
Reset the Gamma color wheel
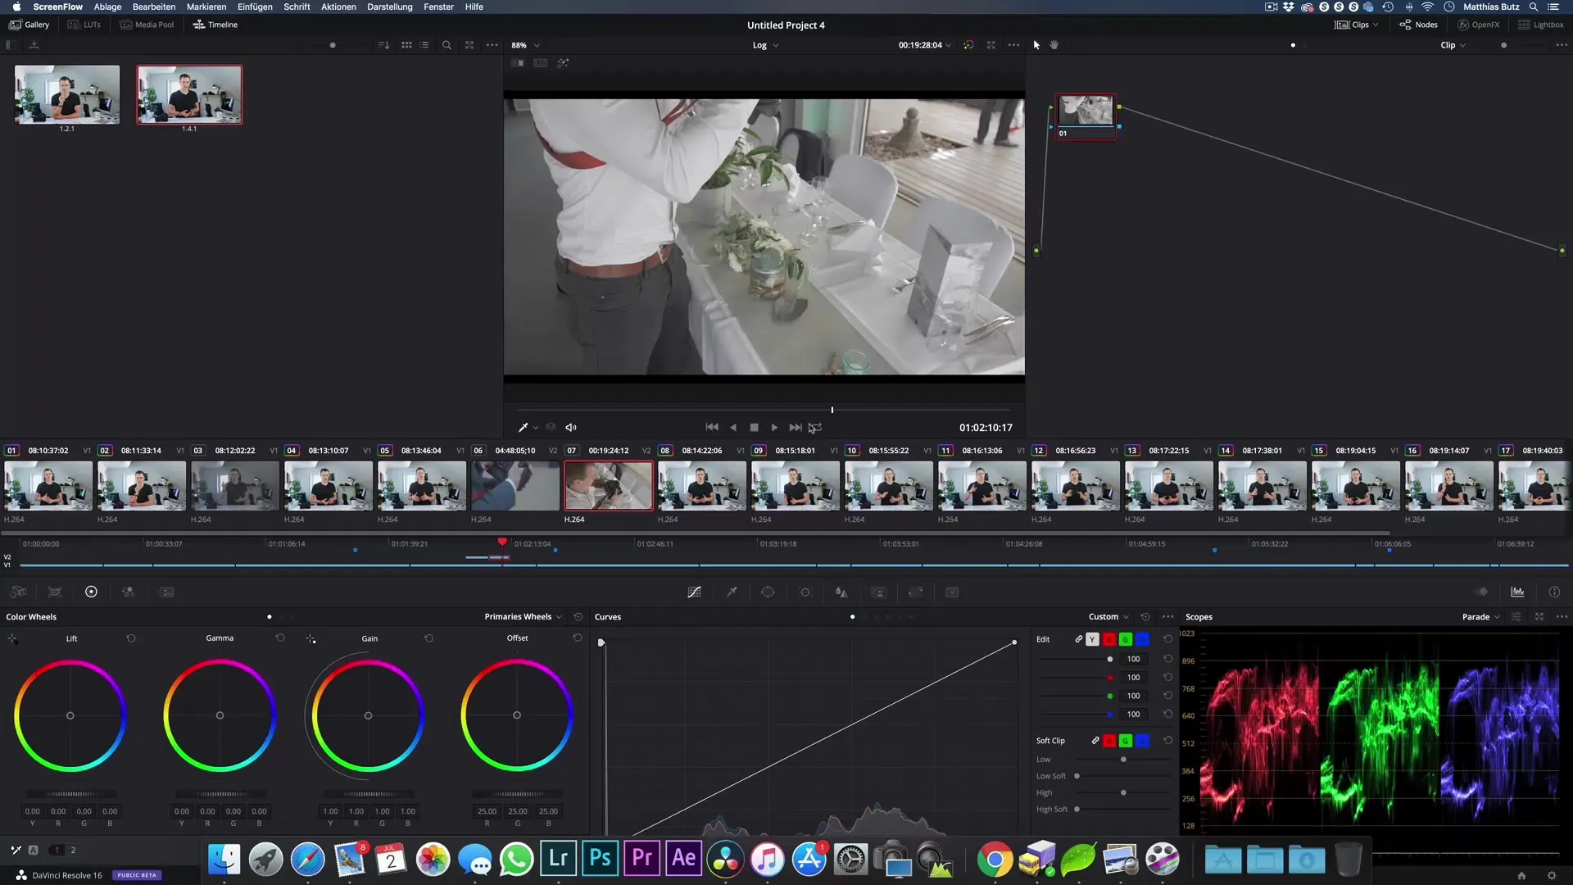coord(279,638)
